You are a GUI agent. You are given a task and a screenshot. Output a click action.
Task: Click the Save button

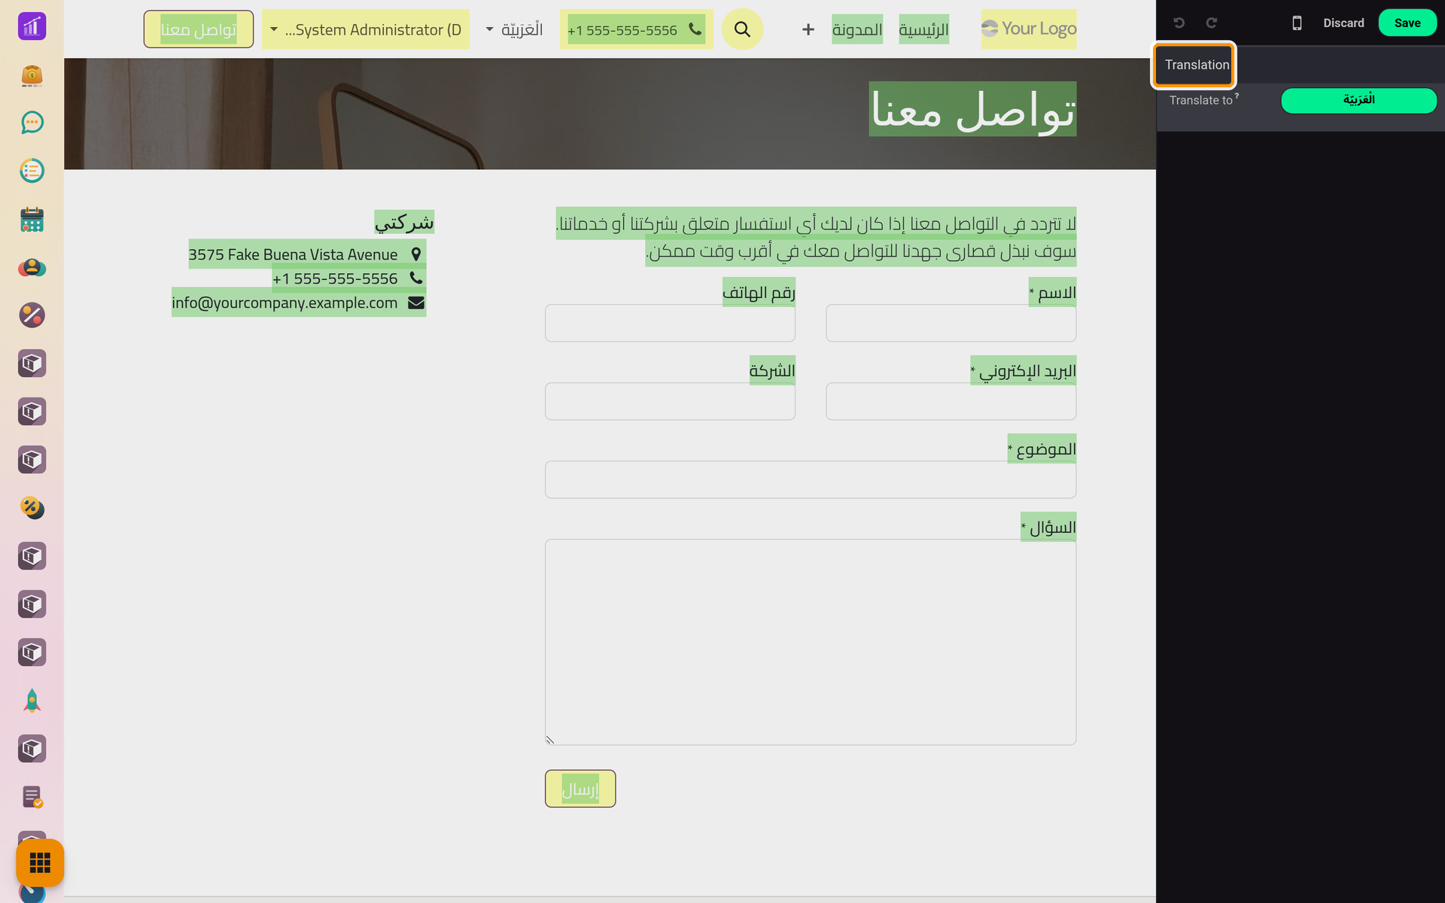coord(1407,23)
